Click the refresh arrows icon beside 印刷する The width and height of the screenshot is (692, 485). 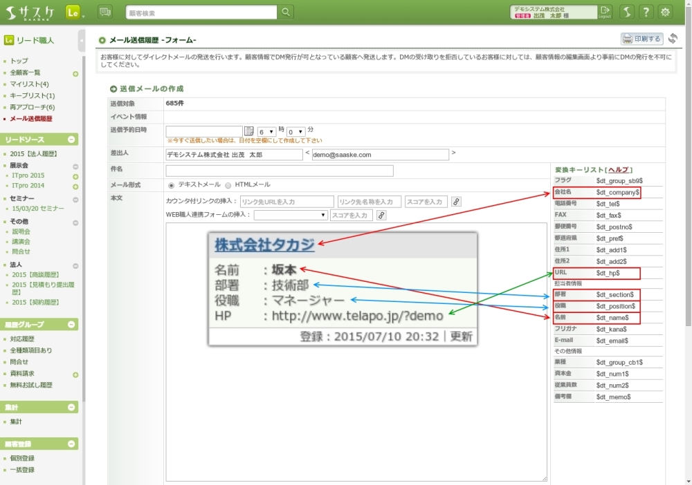pos(673,39)
